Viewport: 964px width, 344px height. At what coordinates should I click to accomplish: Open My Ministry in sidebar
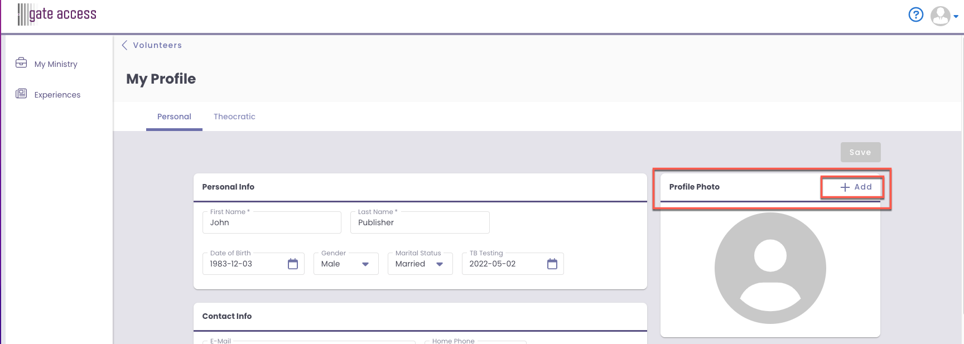pyautogui.click(x=56, y=64)
